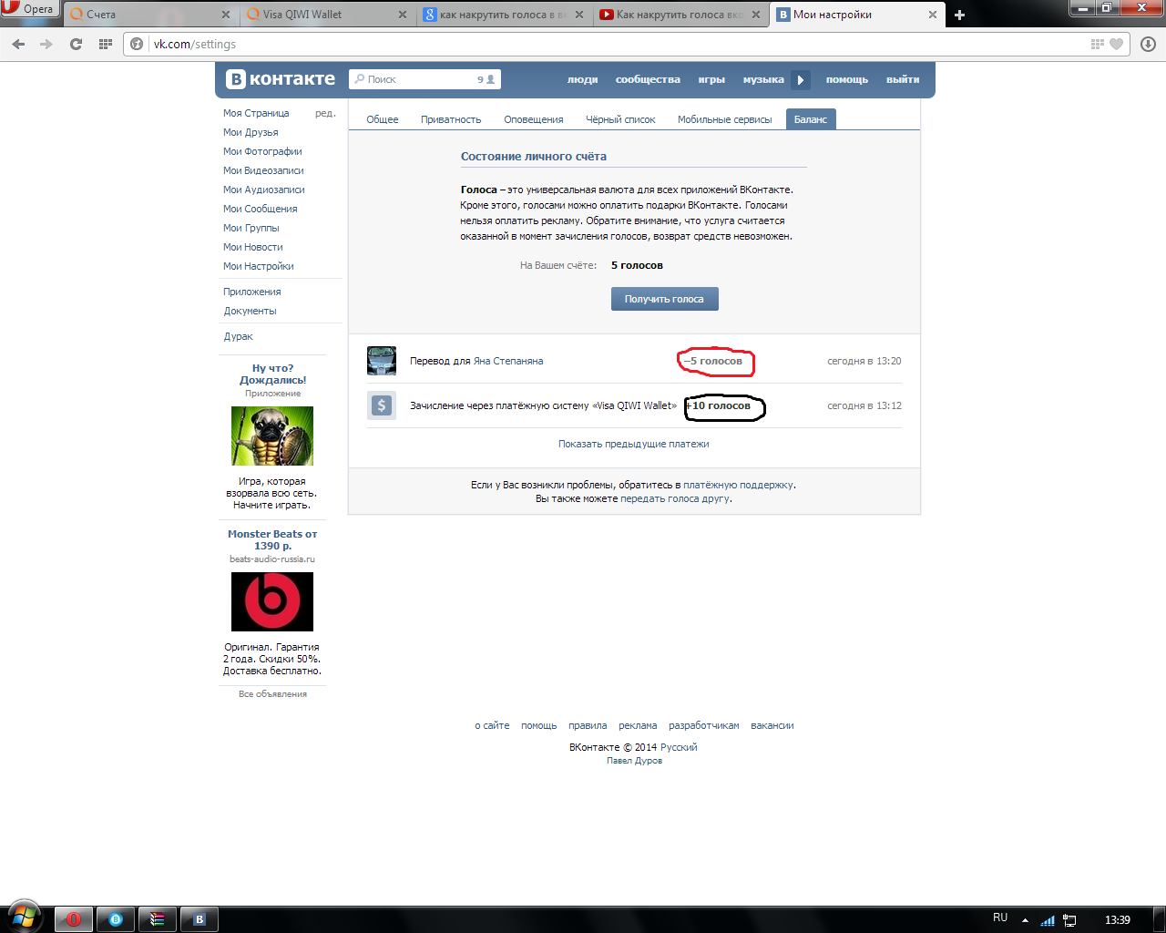
Task: Open "игры" in the VK header
Action: tap(711, 79)
